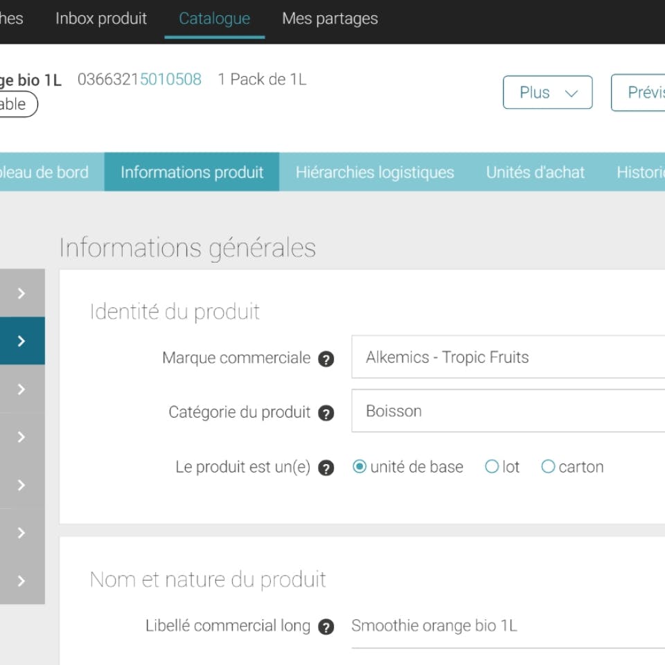This screenshot has width=665, height=665.
Task: Click help icon beside Marque commerciale
Action: [x=326, y=359]
